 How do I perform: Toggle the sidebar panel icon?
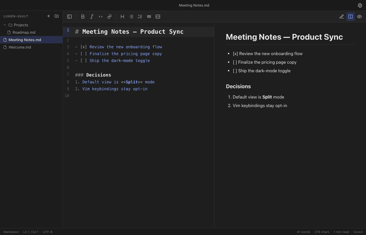[x=69, y=17]
